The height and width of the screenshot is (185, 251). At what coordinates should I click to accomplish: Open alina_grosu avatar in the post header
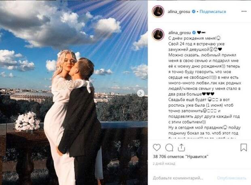158,11
